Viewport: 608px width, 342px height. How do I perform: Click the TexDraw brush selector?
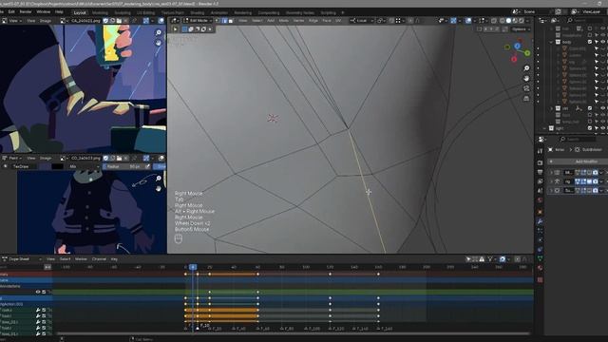[24, 166]
